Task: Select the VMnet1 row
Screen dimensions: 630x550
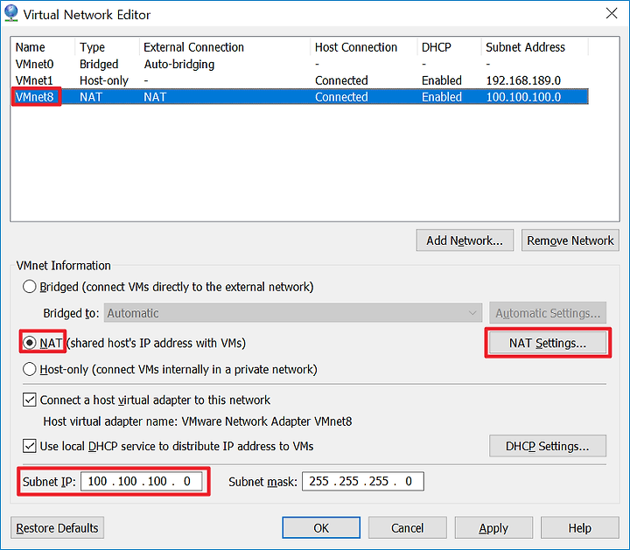Action: [300, 80]
